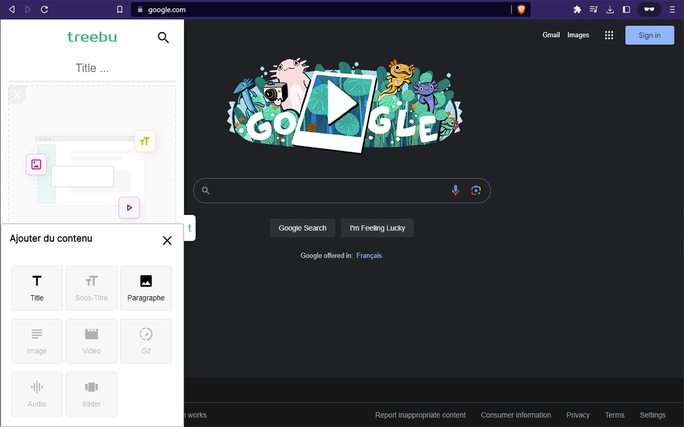Open the Settings footer menu
The height and width of the screenshot is (427, 684).
click(652, 415)
